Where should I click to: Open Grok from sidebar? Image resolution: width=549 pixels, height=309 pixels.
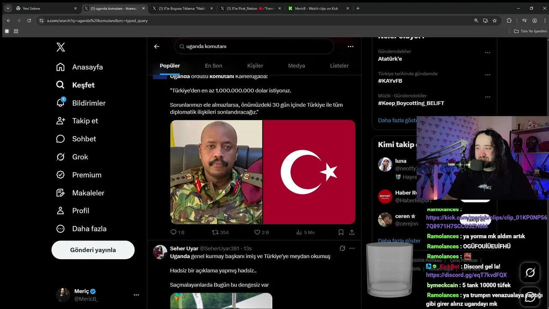click(x=72, y=157)
